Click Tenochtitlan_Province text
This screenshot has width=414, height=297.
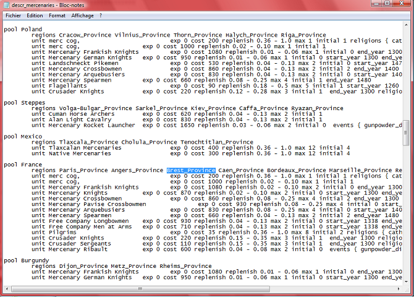(x=217, y=142)
